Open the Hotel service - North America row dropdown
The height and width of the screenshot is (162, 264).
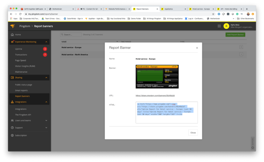pyautogui.click(x=241, y=54)
